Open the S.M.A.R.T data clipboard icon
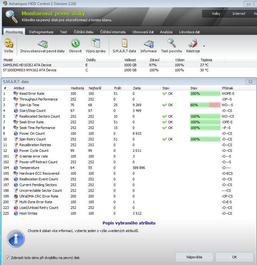Image resolution: width=257 pixels, height=265 pixels. coord(125,43)
